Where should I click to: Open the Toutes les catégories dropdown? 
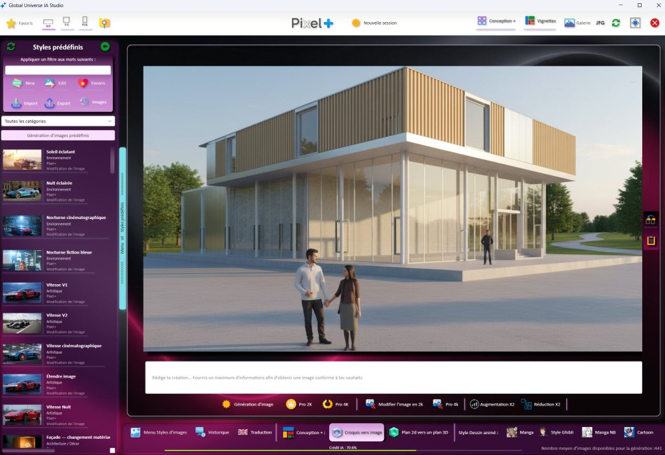pos(58,121)
